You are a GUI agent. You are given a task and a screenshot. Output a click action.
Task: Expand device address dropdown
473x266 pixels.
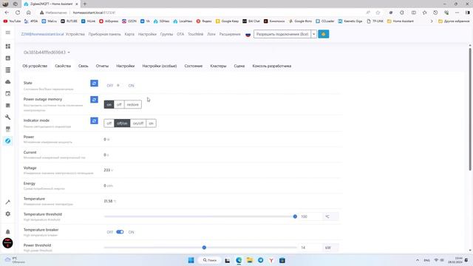click(x=47, y=52)
